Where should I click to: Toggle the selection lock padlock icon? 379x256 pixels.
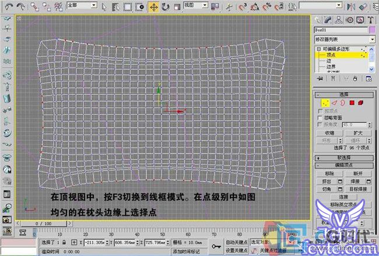click(x=64, y=242)
